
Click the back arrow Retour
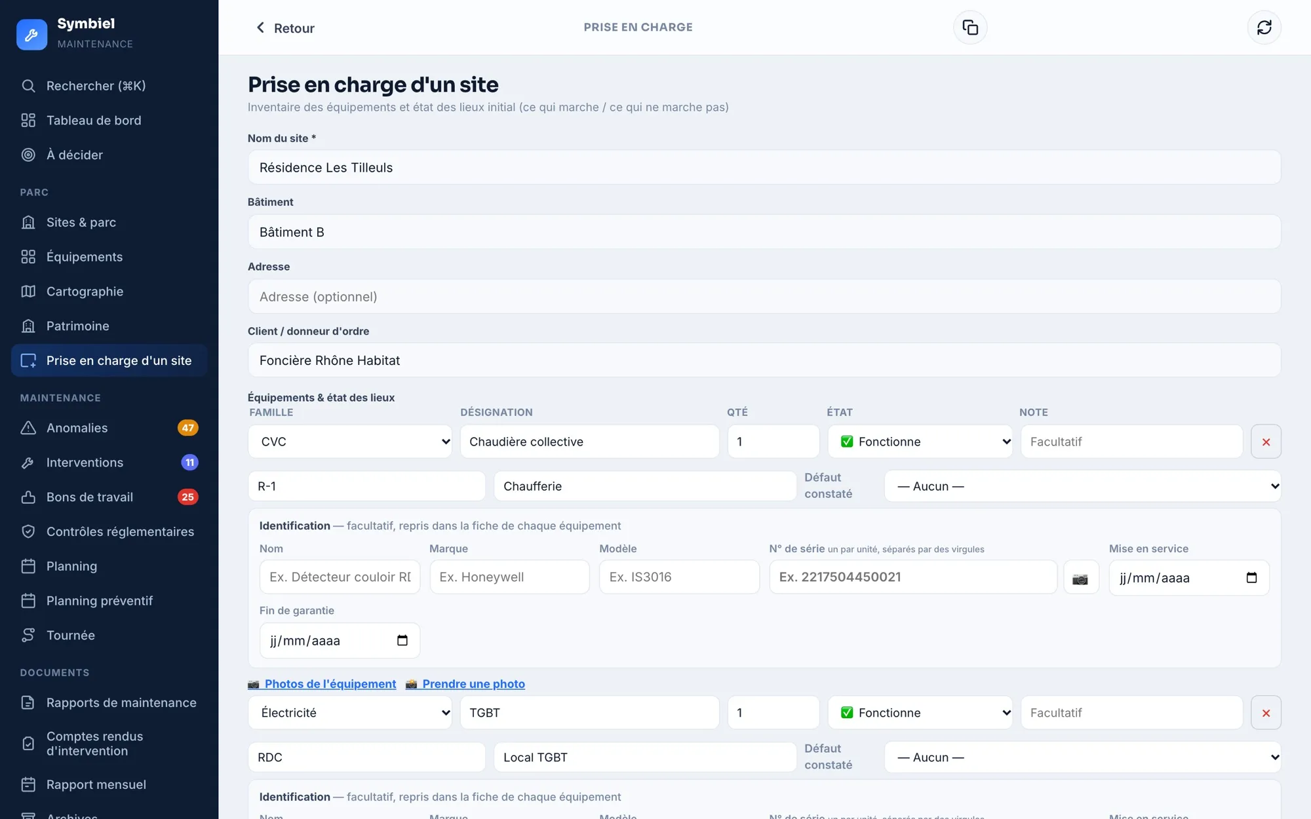[284, 28]
